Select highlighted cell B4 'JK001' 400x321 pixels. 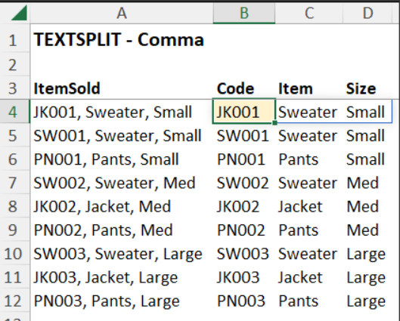coord(244,112)
